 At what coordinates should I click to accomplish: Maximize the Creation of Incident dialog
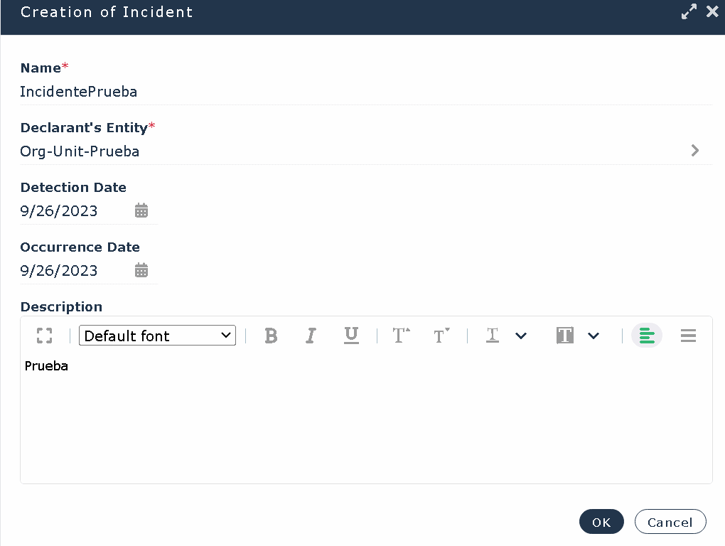(689, 11)
